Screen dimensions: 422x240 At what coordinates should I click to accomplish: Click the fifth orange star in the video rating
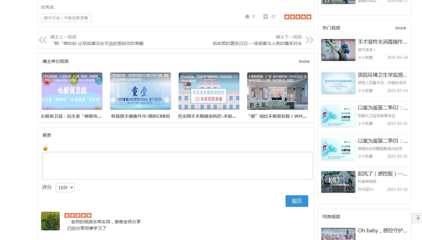coord(309,17)
